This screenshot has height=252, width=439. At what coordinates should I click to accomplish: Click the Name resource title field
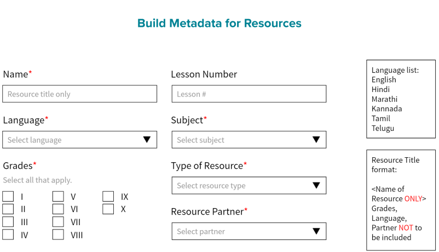(79, 94)
